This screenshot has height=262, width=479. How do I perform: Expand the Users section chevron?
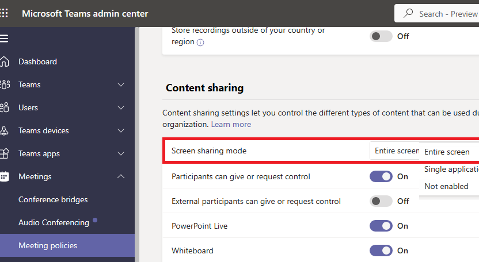(121, 107)
